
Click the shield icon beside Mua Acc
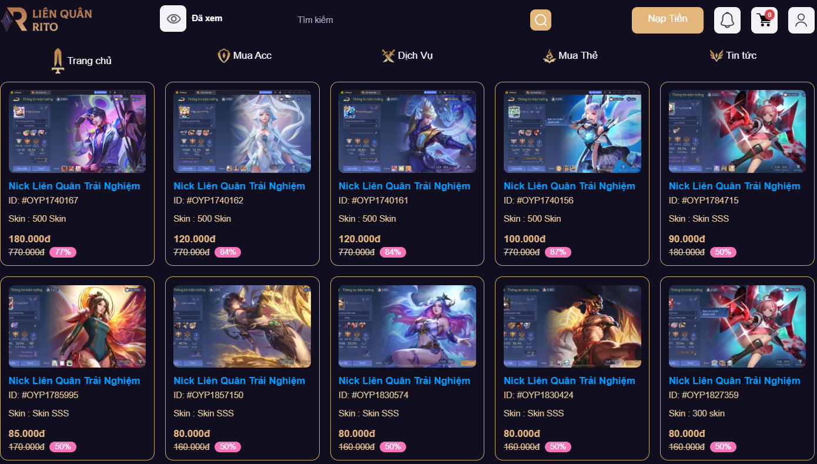[x=224, y=56]
